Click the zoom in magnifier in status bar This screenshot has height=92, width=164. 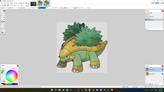[x=162, y=87]
